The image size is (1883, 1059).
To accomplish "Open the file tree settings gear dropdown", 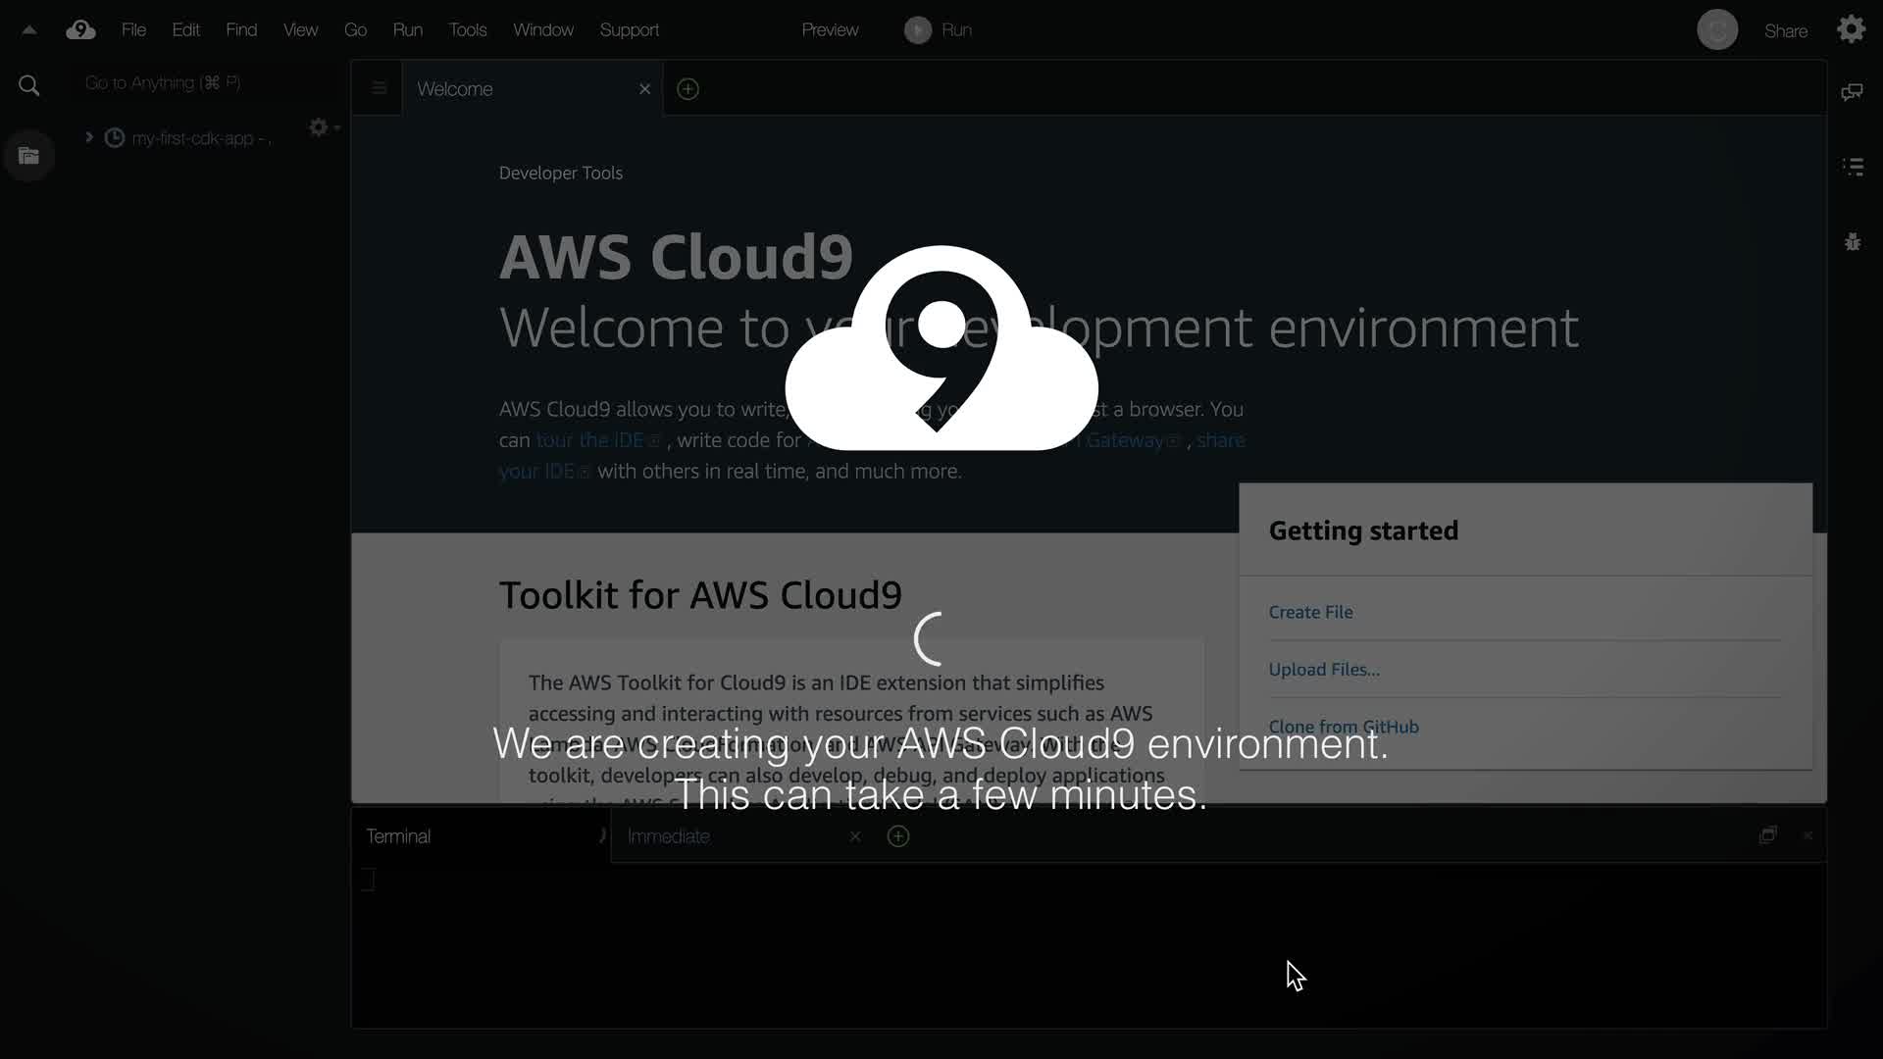I will [321, 127].
